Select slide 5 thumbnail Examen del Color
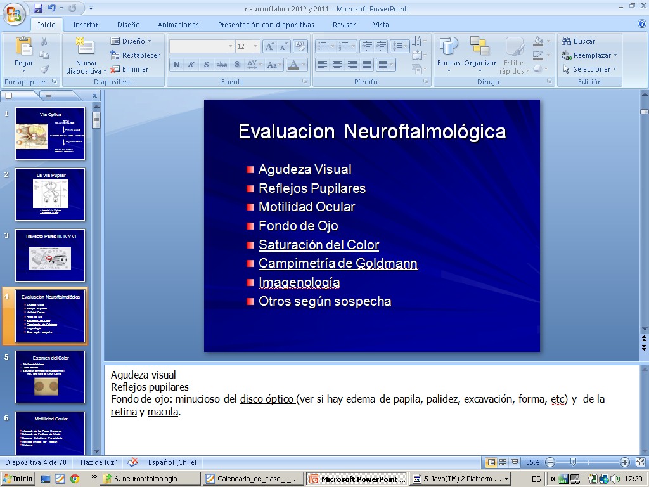The image size is (649, 487). (50, 377)
